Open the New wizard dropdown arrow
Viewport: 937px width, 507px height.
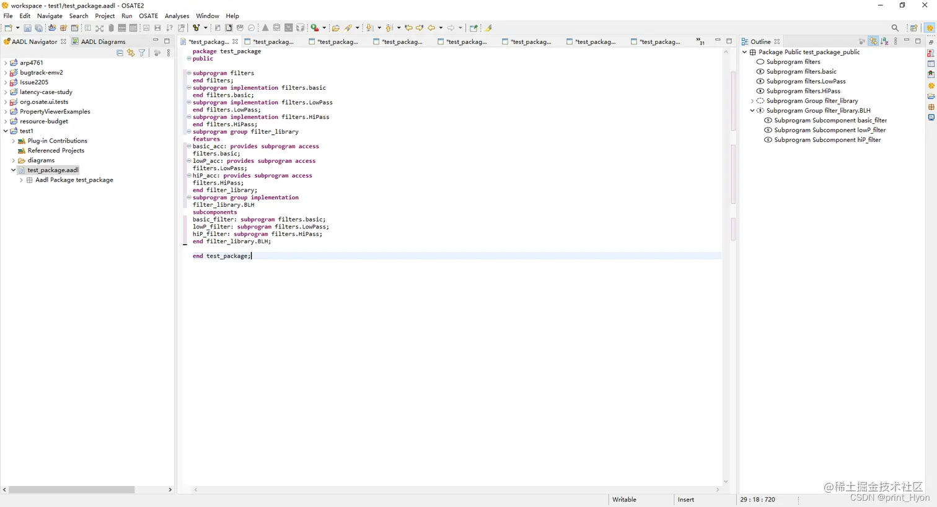17,28
